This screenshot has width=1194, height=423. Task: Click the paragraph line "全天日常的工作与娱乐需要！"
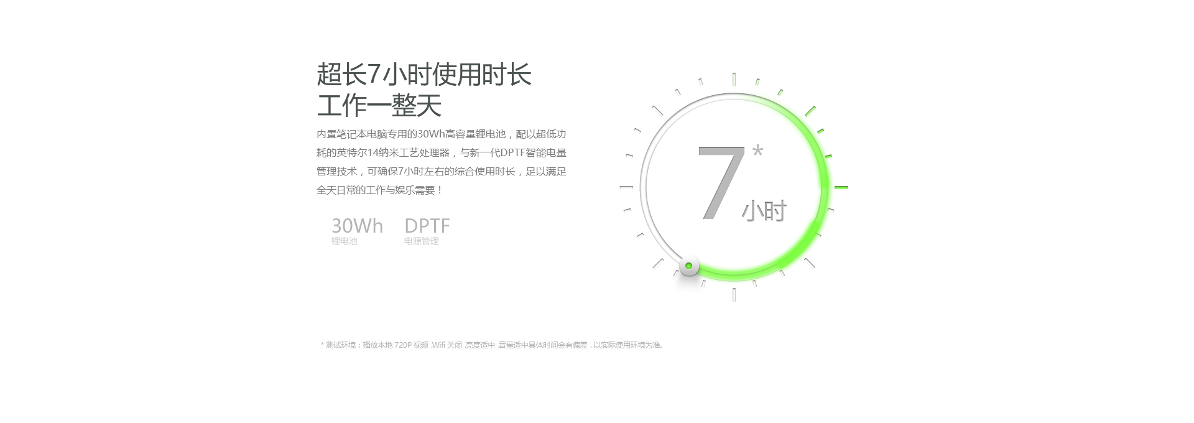[379, 190]
